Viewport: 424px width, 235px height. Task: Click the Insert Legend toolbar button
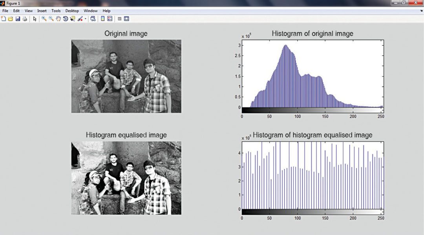coord(110,18)
